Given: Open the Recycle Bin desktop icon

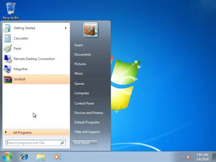Looking at the screenshot, I should [11, 11].
